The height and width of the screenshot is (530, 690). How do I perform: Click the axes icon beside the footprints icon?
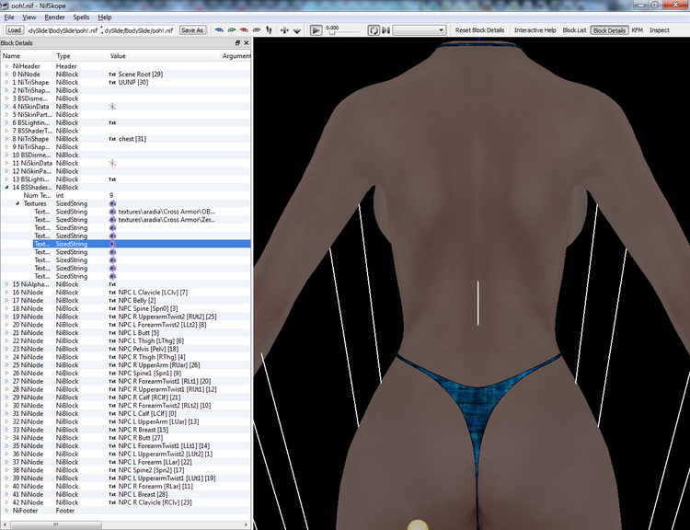point(284,30)
